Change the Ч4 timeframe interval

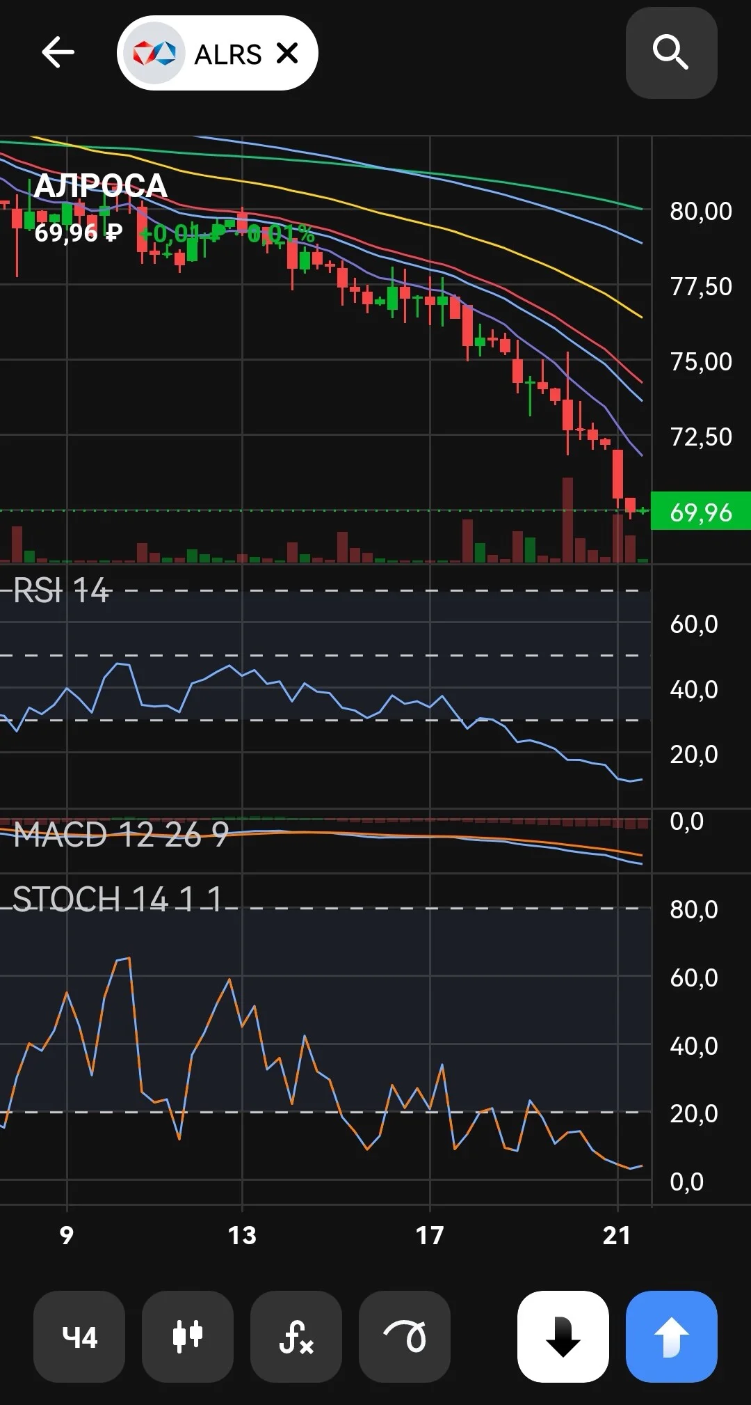tap(79, 1337)
